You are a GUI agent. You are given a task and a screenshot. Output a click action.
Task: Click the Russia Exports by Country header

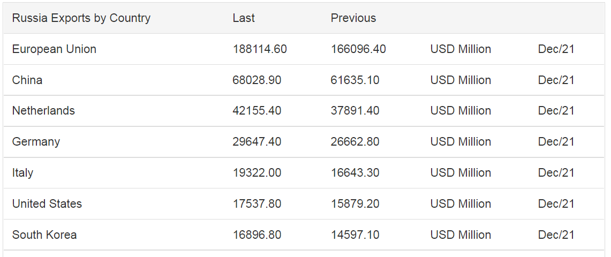point(81,18)
